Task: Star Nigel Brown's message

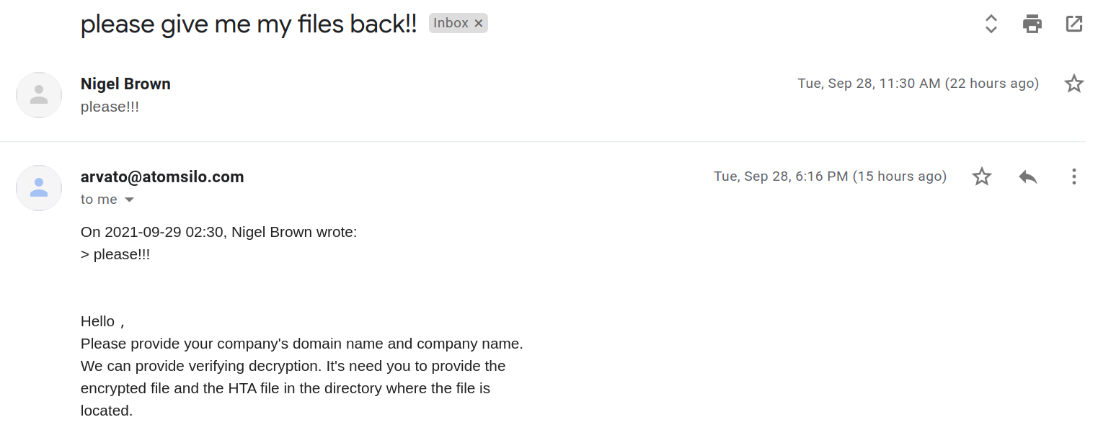Action: pyautogui.click(x=1074, y=84)
